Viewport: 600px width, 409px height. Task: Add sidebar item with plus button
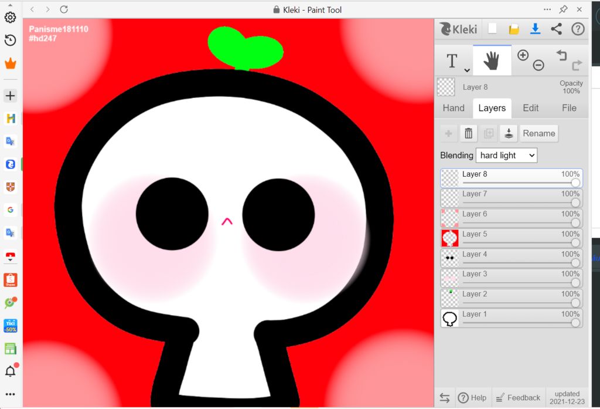(x=11, y=96)
